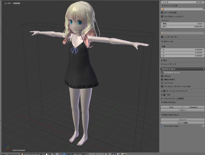Click the cube icon in the local camera field
This screenshot has height=155, width=205.
162,33
